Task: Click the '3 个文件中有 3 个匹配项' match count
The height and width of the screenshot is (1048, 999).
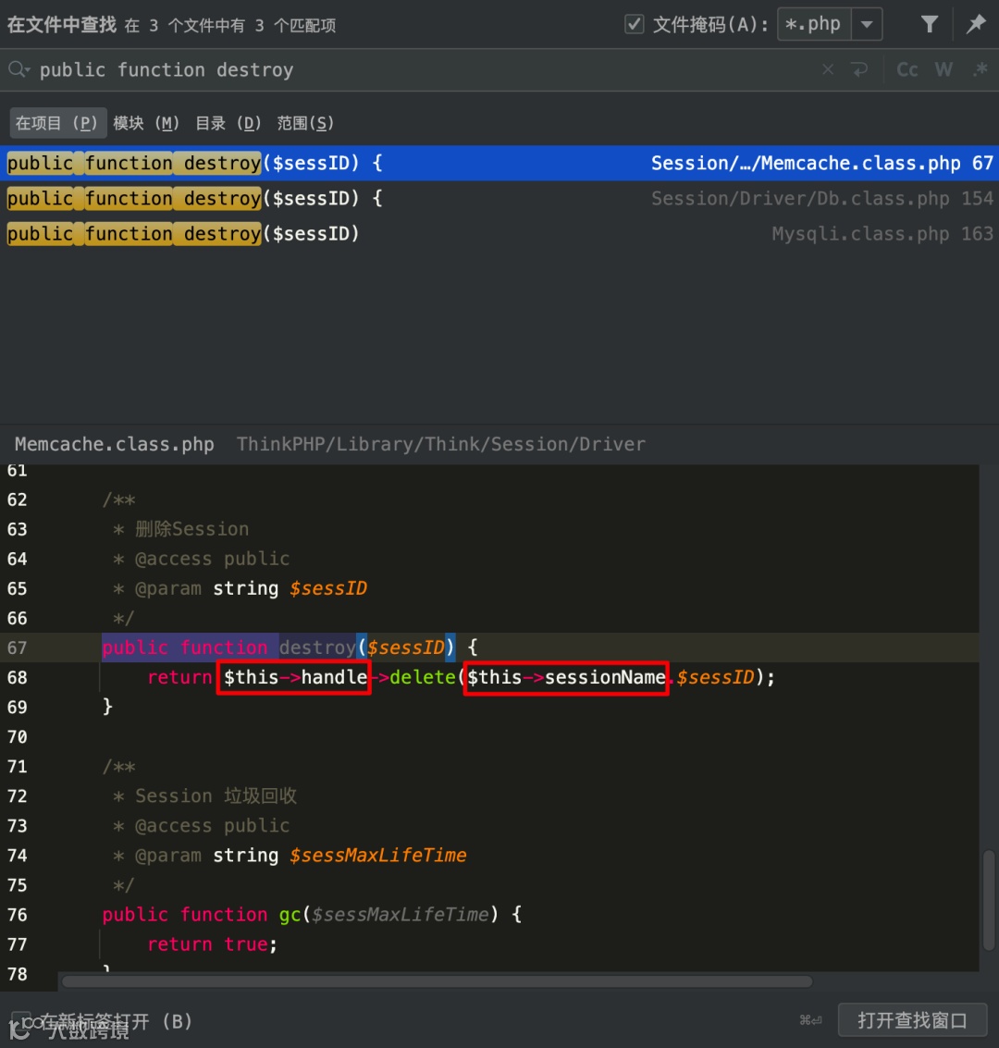Action: pyautogui.click(x=242, y=25)
